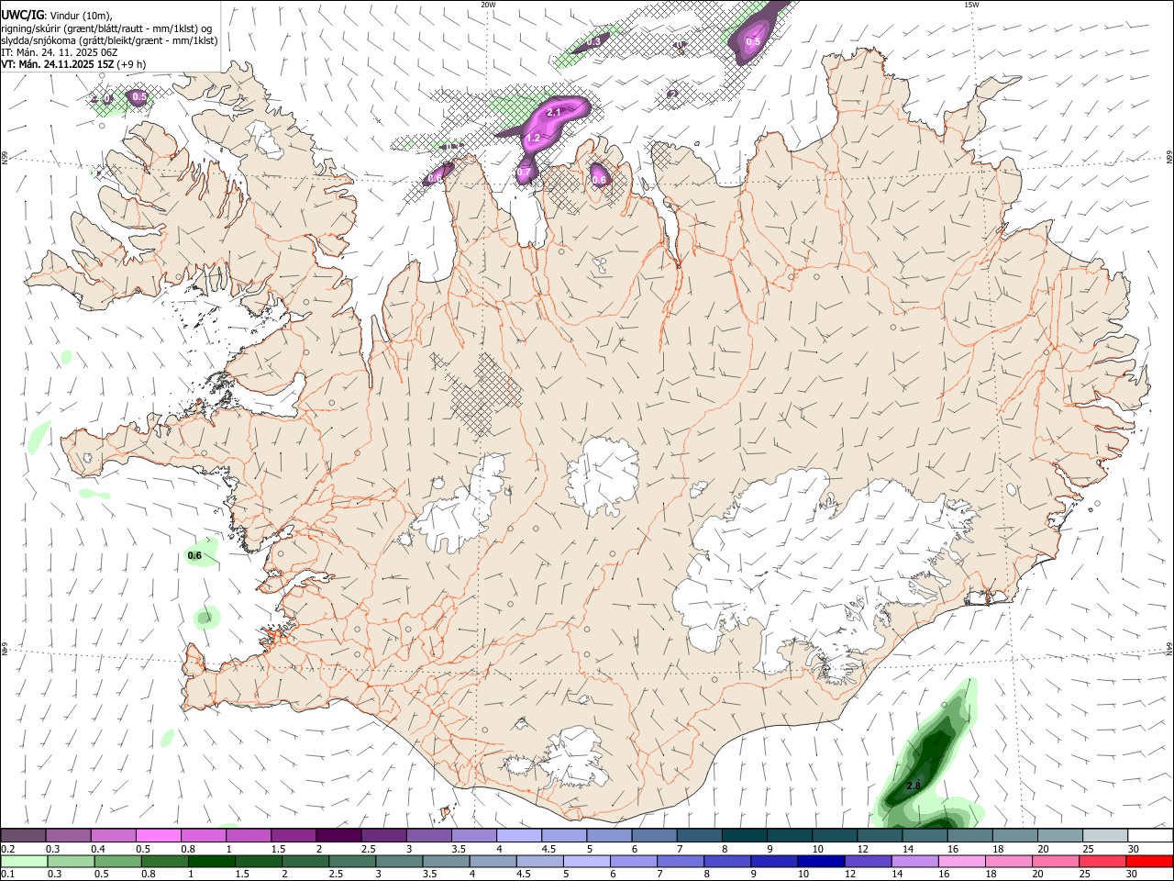Click the pink swatch between 0.5 and 0.8, upper row
Screen dimensions: 1174x881
[x=158, y=836]
